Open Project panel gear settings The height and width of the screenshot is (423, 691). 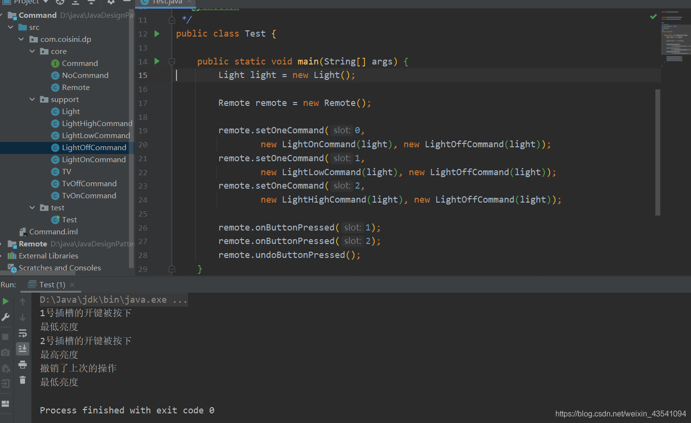[111, 2]
